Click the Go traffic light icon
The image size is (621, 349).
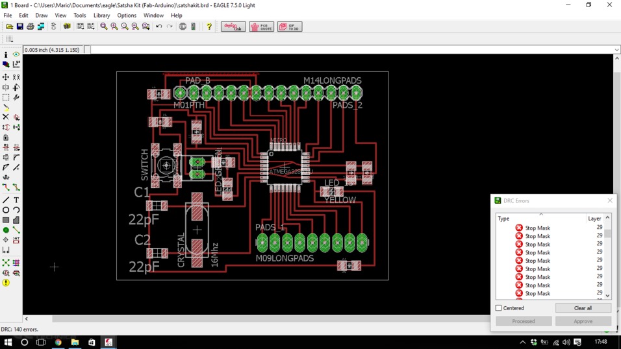tap(194, 27)
